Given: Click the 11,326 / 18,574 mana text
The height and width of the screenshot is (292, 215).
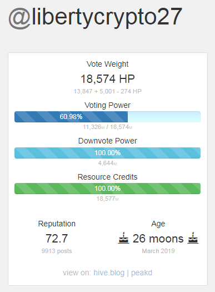Looking at the screenshot, I should (108, 127).
